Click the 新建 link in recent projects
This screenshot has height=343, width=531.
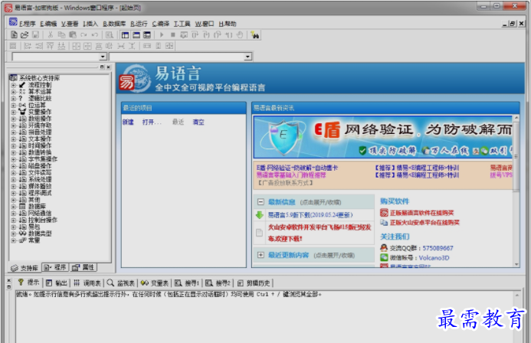click(x=128, y=122)
